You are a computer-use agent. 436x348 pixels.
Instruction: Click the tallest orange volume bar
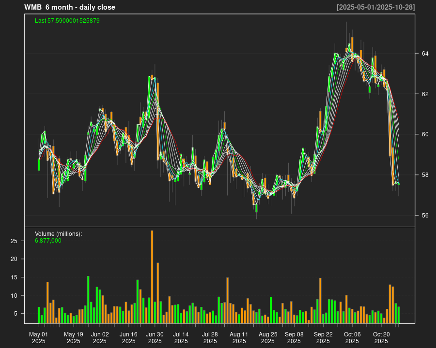152,276
